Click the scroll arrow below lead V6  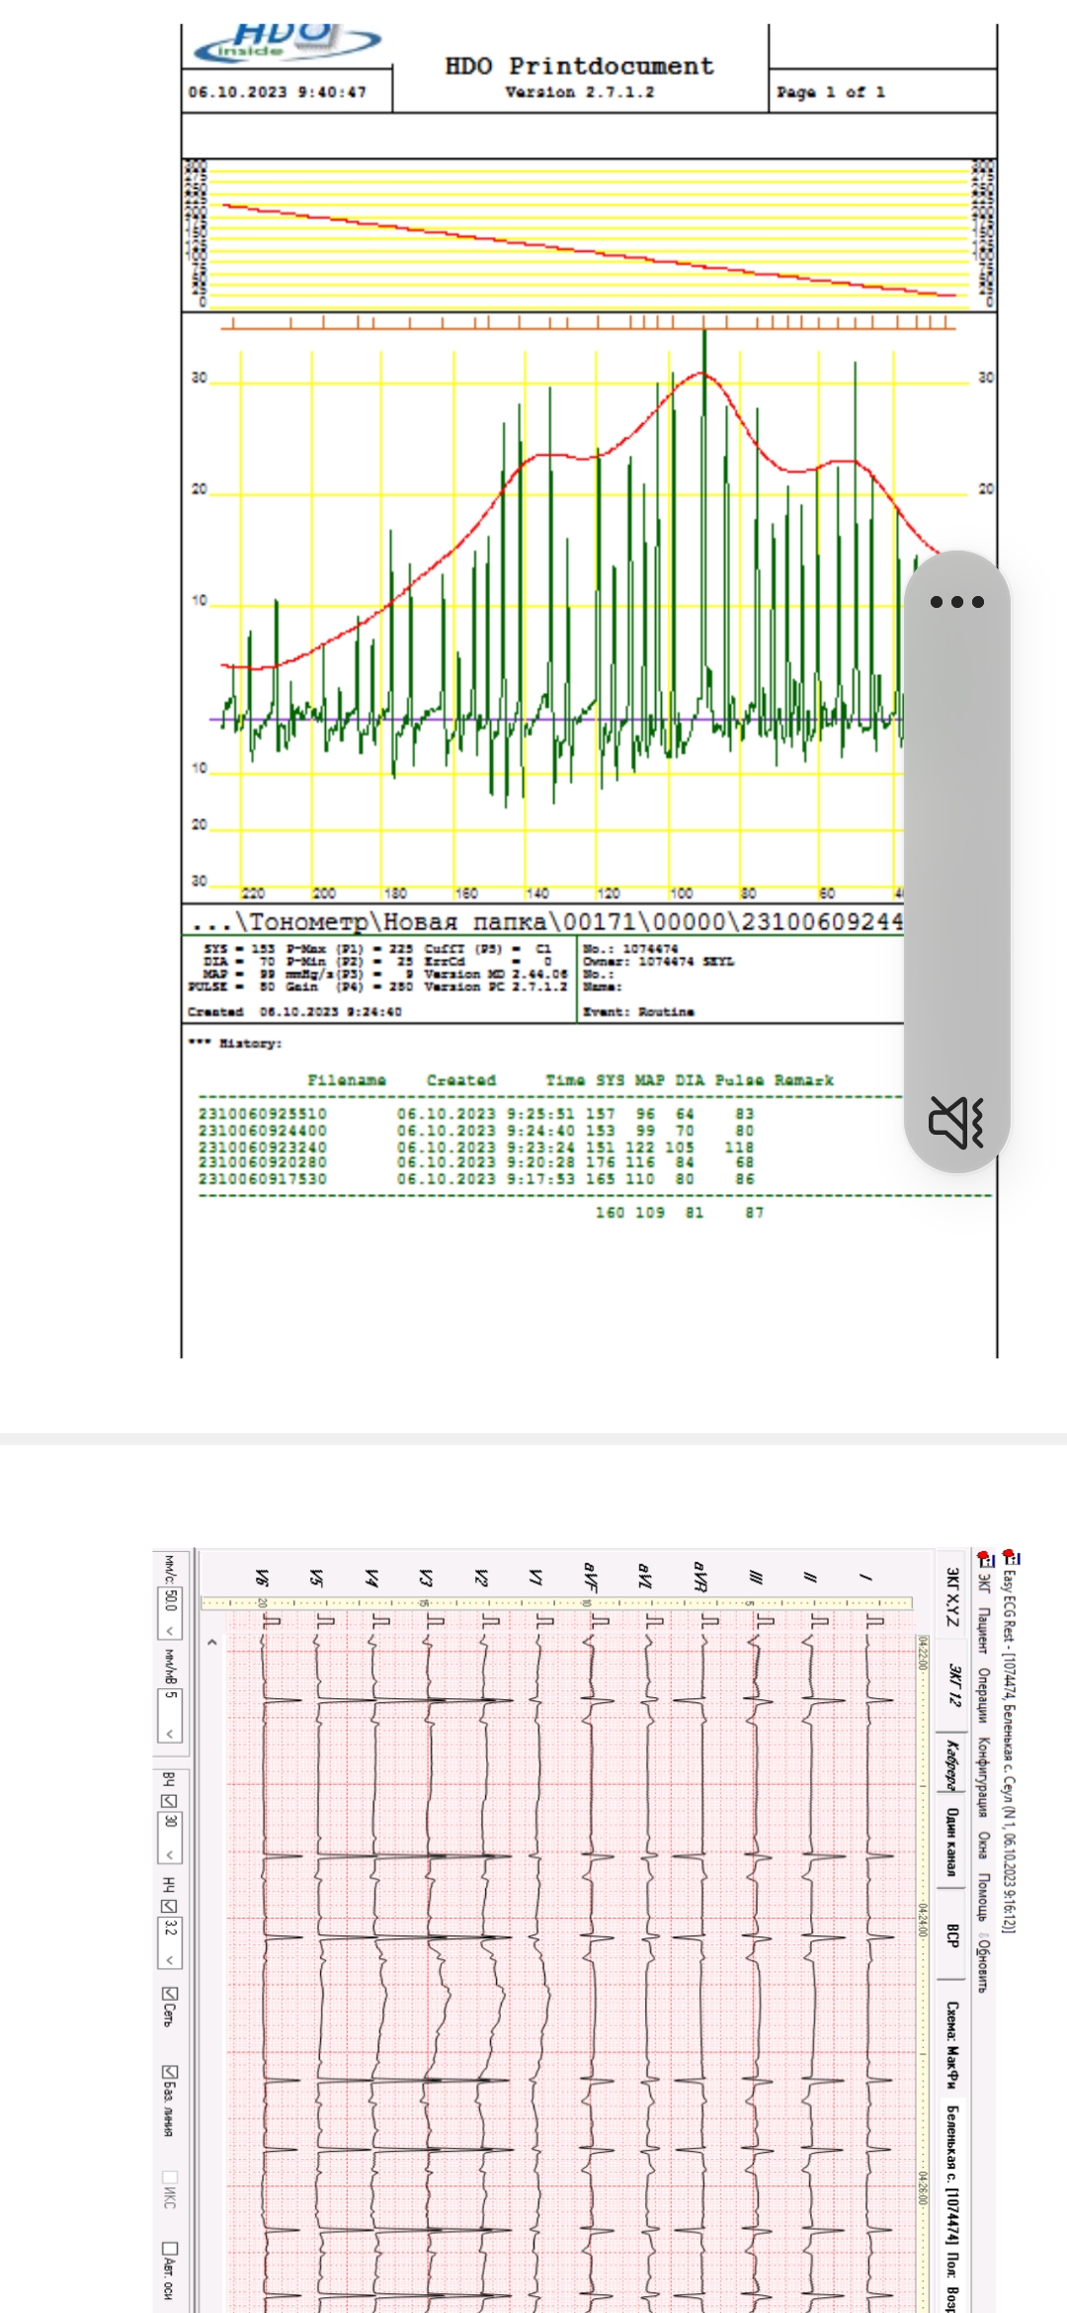(210, 1641)
